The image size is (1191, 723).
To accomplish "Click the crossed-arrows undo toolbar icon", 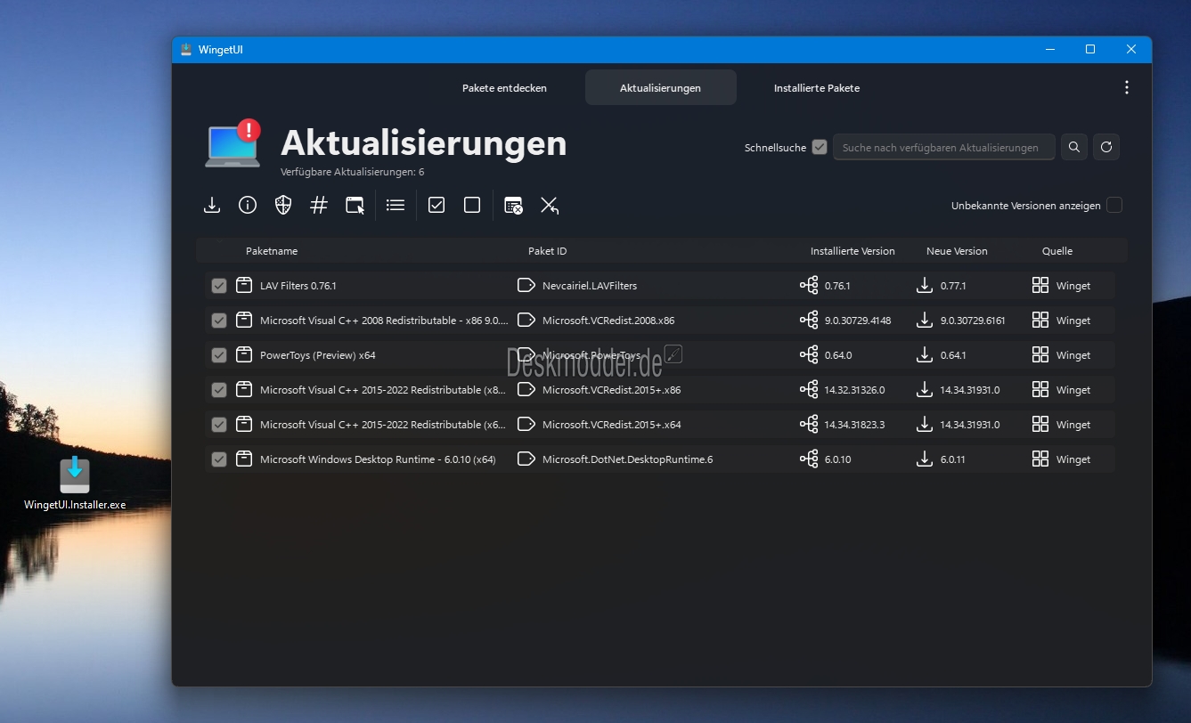I will (x=550, y=206).
